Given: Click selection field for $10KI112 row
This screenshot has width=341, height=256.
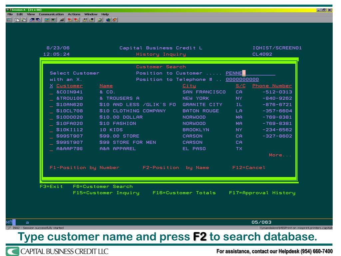Looking at the screenshot, I should tap(51, 130).
